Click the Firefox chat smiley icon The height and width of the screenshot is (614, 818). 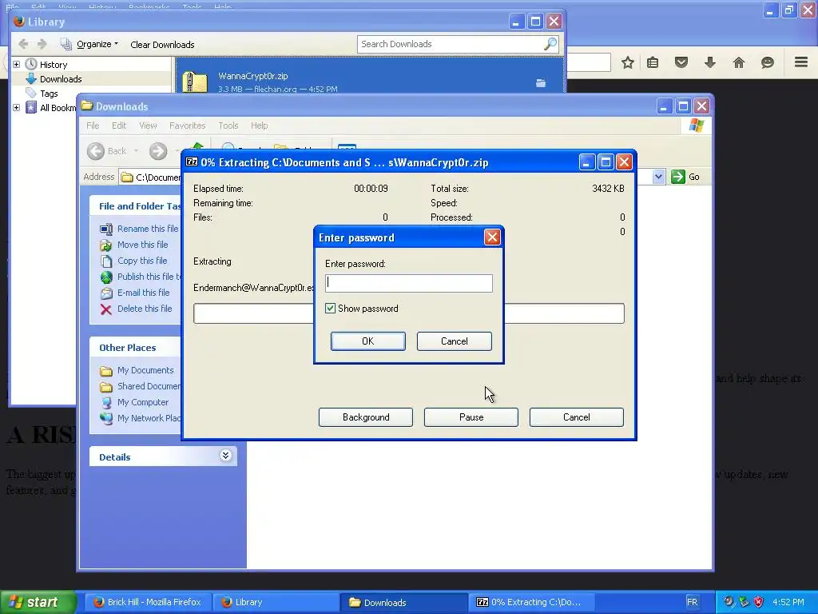768,62
